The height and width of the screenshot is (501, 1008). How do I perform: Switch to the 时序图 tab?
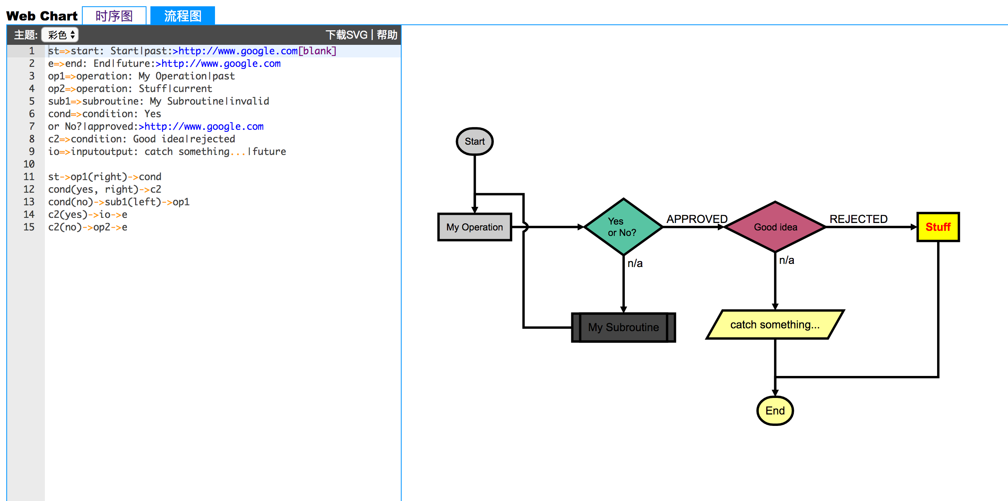[114, 16]
